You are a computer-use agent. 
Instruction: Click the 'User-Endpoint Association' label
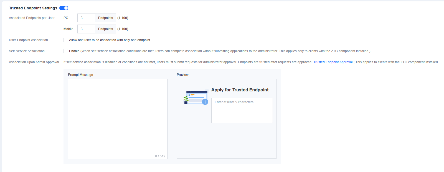(28, 40)
